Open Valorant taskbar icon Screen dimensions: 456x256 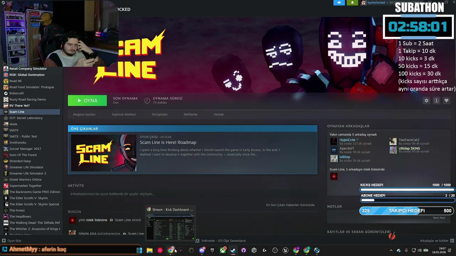(x=181, y=250)
